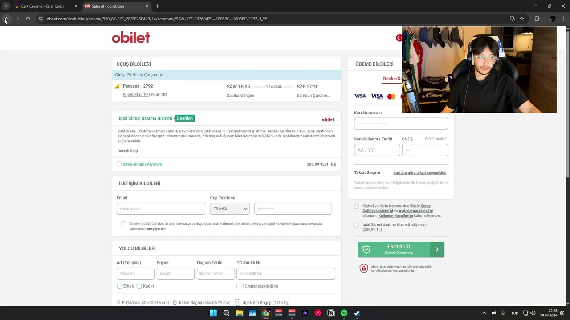Focus the TC Kimlik No field
Image resolution: width=570 pixels, height=320 pixels.
coord(286,273)
